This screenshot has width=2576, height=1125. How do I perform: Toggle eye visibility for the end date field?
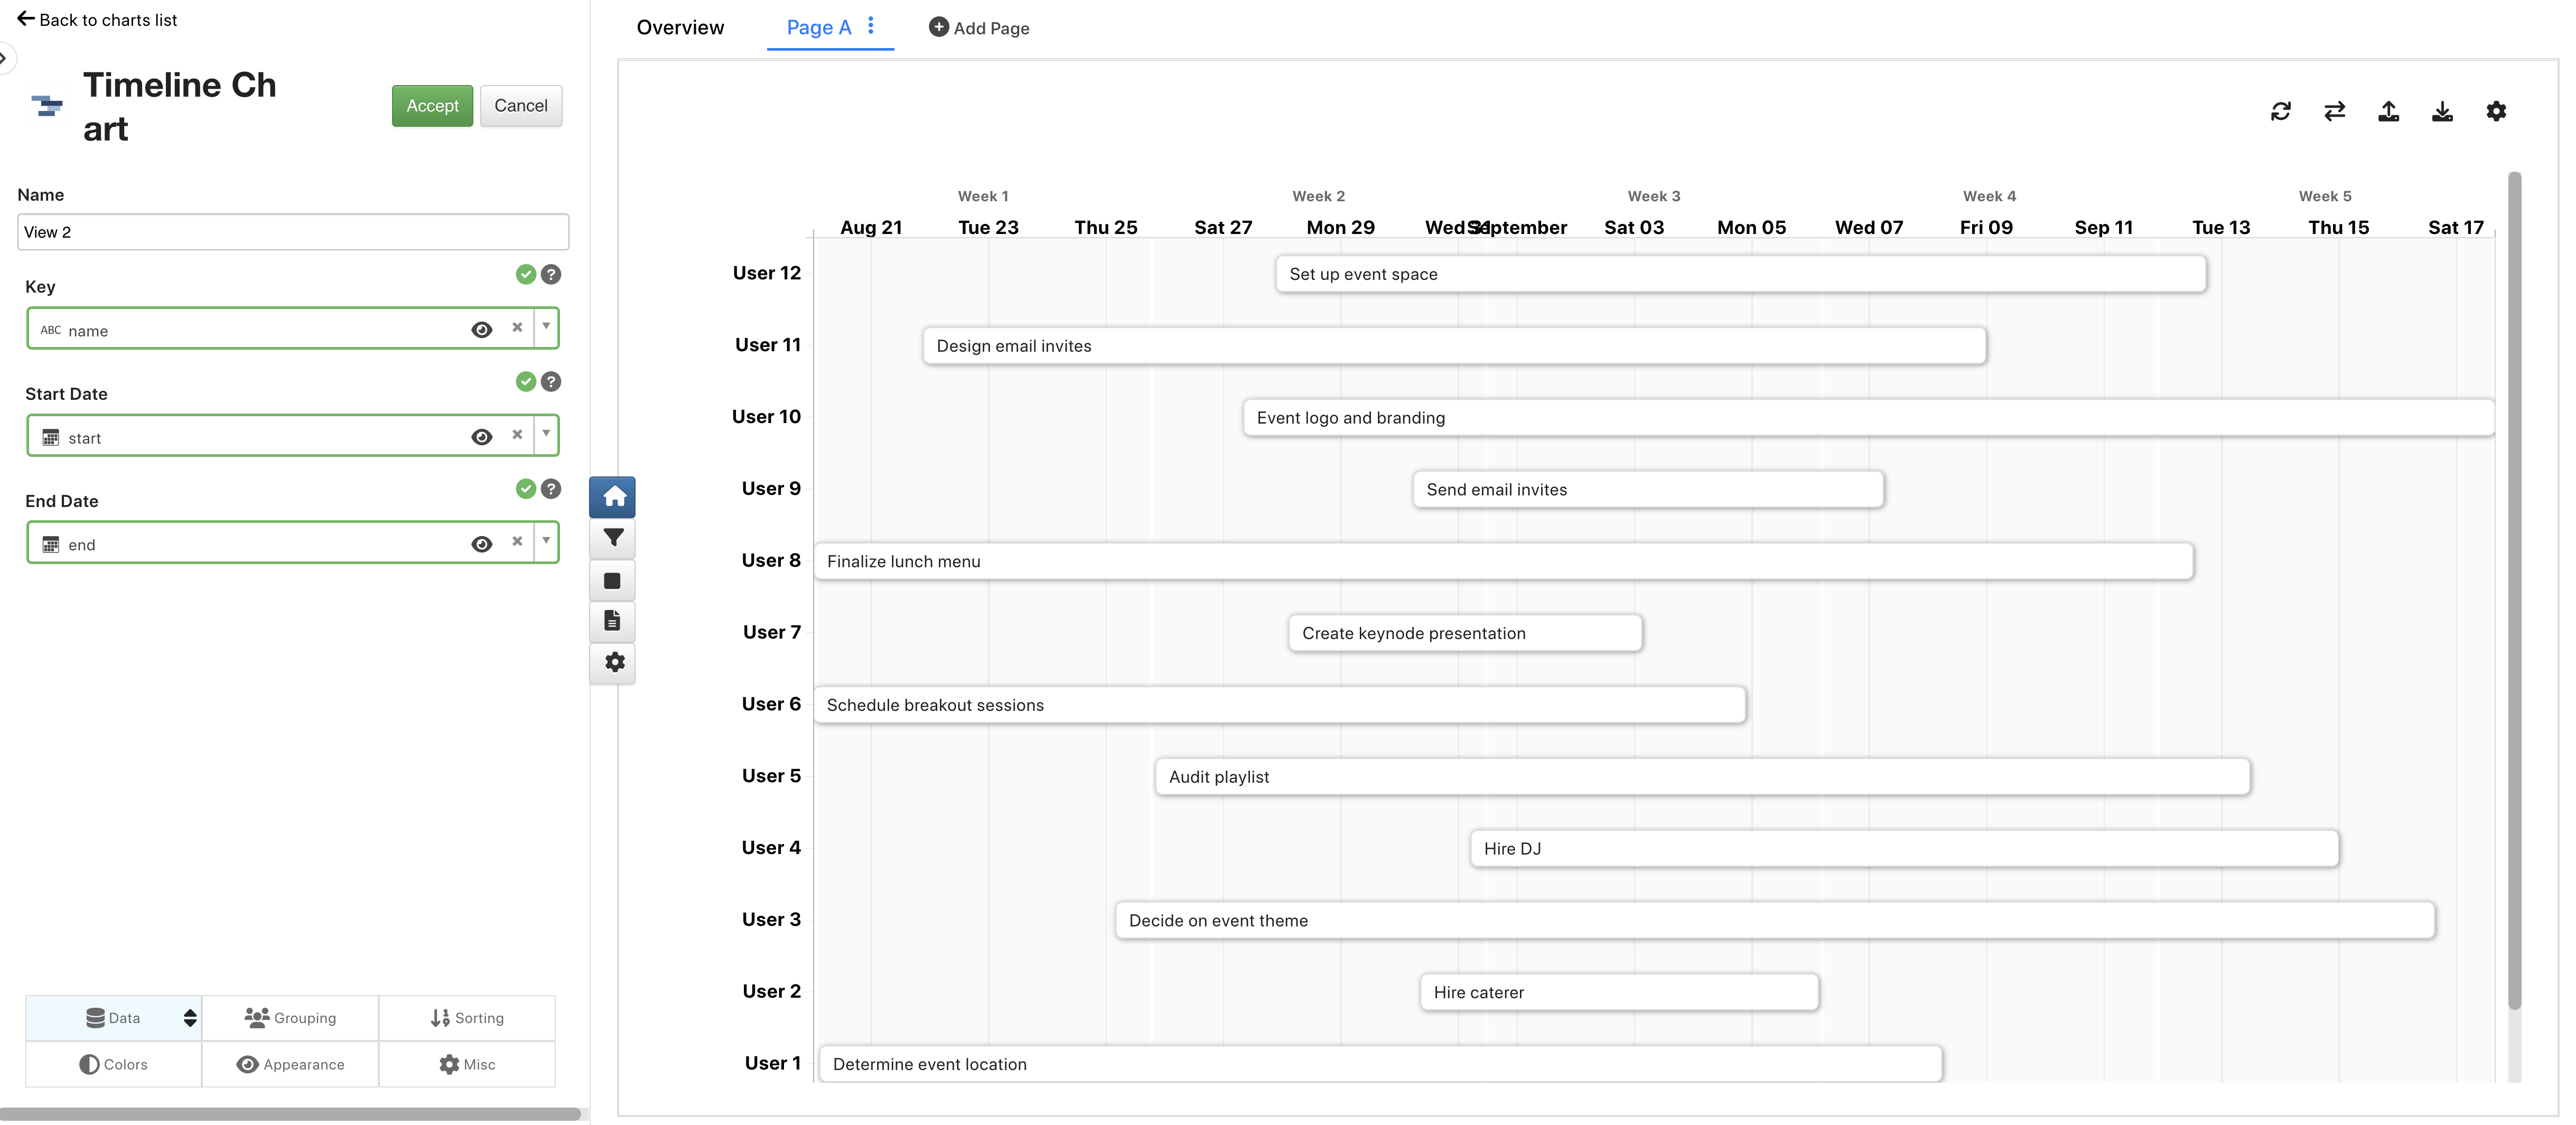click(481, 544)
